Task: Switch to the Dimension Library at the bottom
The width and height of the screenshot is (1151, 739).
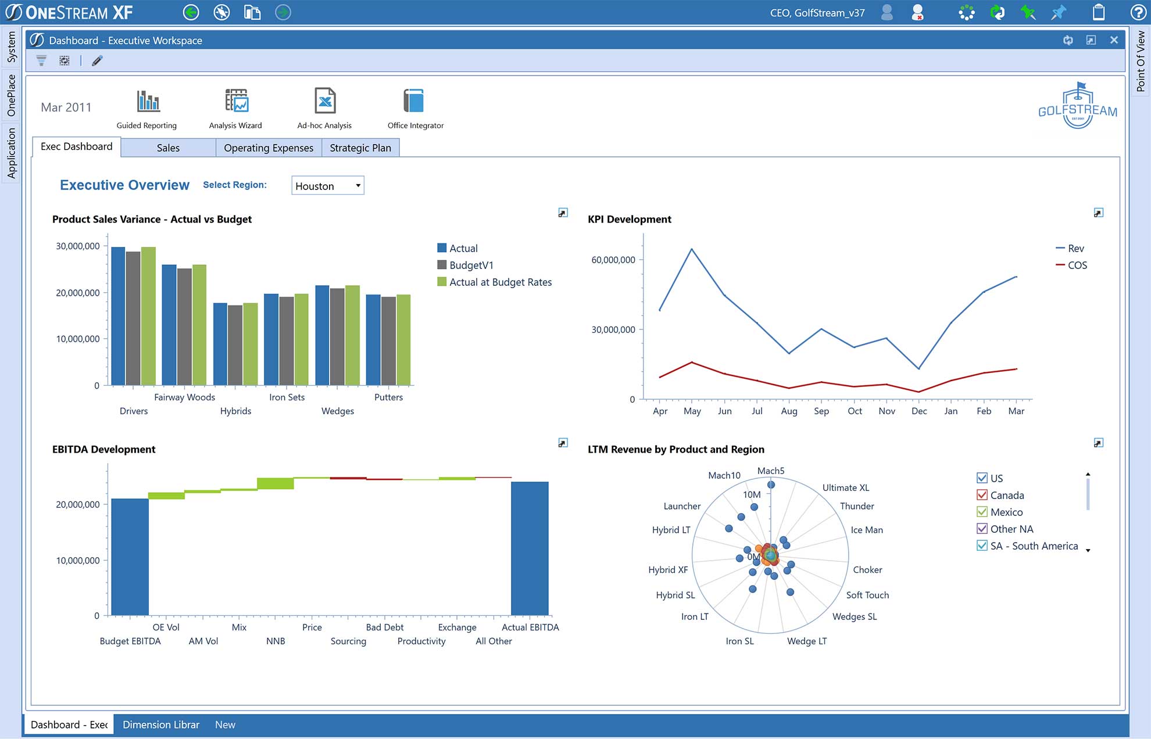Action: (160, 724)
